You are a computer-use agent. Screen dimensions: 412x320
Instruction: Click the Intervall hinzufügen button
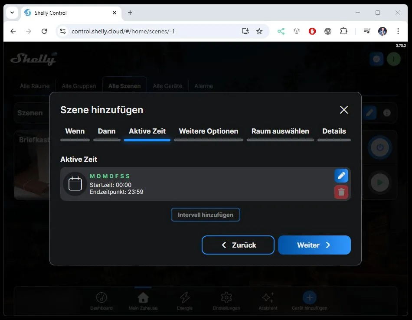[x=206, y=215]
